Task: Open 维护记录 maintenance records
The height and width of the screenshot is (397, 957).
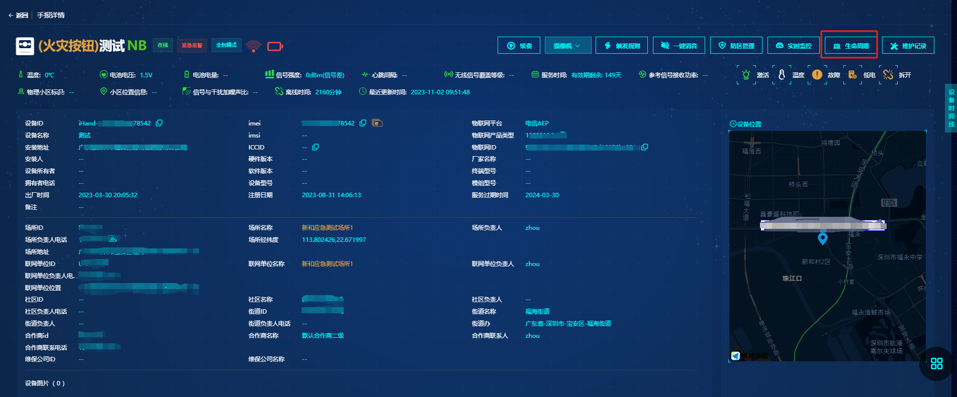Action: point(908,46)
